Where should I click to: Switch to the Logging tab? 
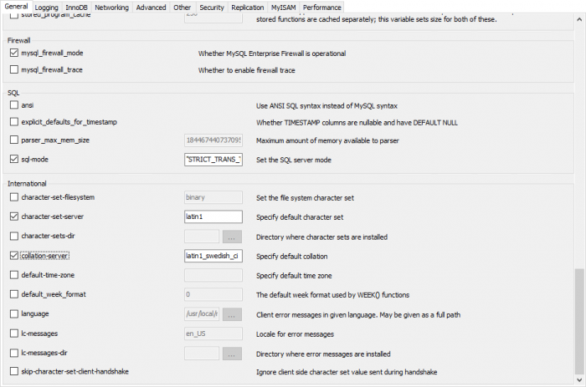[x=46, y=7]
